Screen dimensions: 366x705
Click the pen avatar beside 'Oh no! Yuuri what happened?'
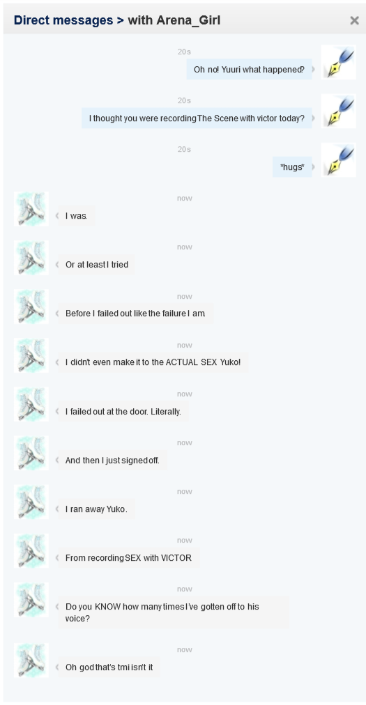point(339,62)
